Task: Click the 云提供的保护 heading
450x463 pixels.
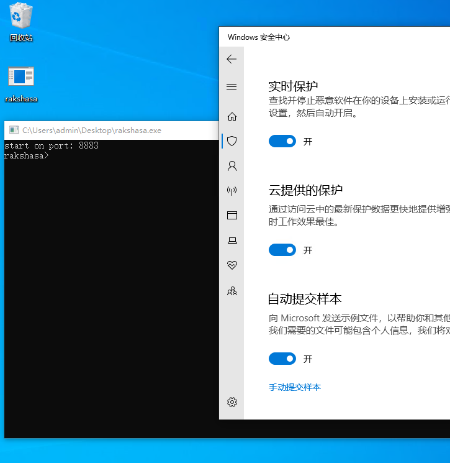Action: pyautogui.click(x=305, y=190)
